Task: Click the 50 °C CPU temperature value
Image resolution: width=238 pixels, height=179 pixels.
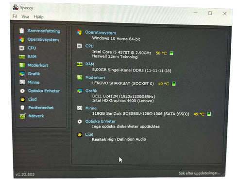Action: [x=161, y=53]
